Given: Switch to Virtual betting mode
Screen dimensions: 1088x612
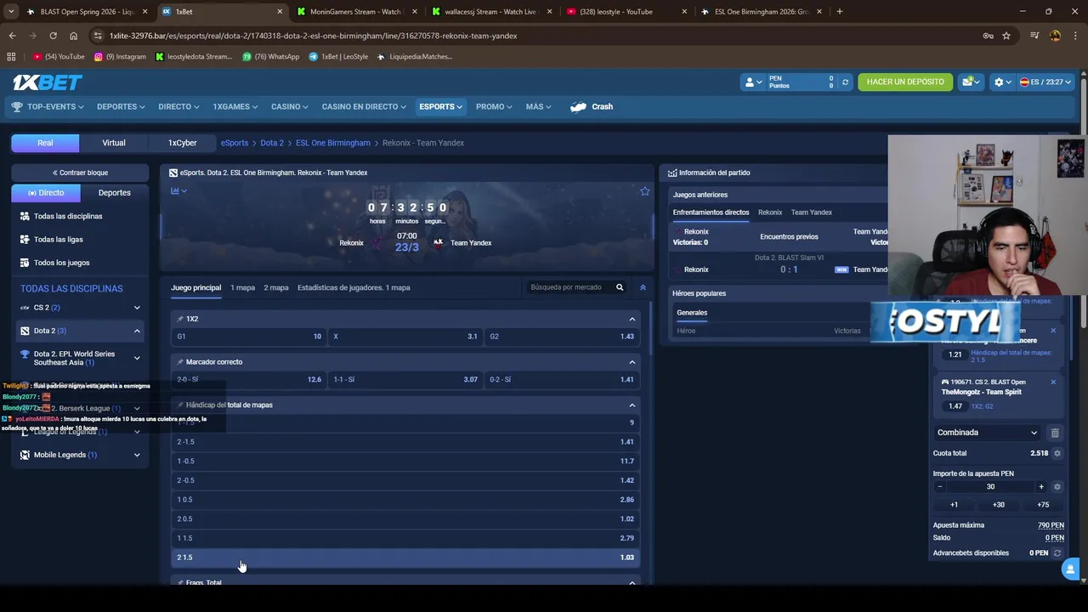Looking at the screenshot, I should click(114, 143).
